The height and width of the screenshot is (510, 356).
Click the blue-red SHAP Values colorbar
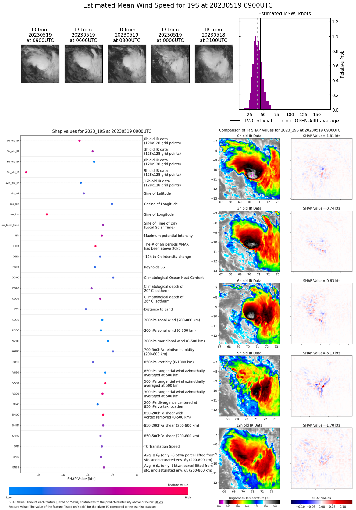[x=322, y=502]
